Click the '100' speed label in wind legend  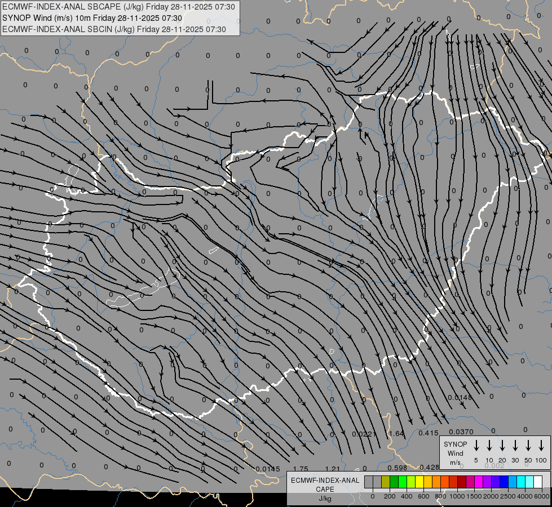(x=541, y=460)
